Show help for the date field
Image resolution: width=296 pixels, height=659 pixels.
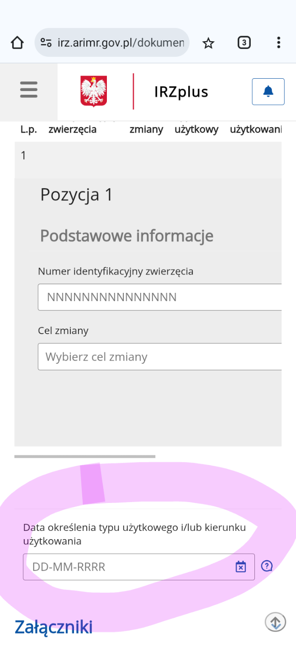(x=267, y=566)
